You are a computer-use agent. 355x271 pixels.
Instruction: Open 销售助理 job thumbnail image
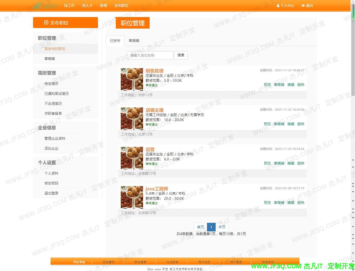click(x=132, y=79)
